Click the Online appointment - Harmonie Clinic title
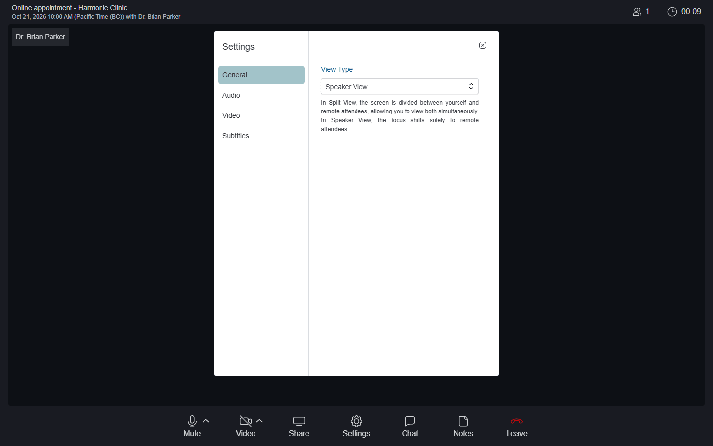 [x=70, y=8]
